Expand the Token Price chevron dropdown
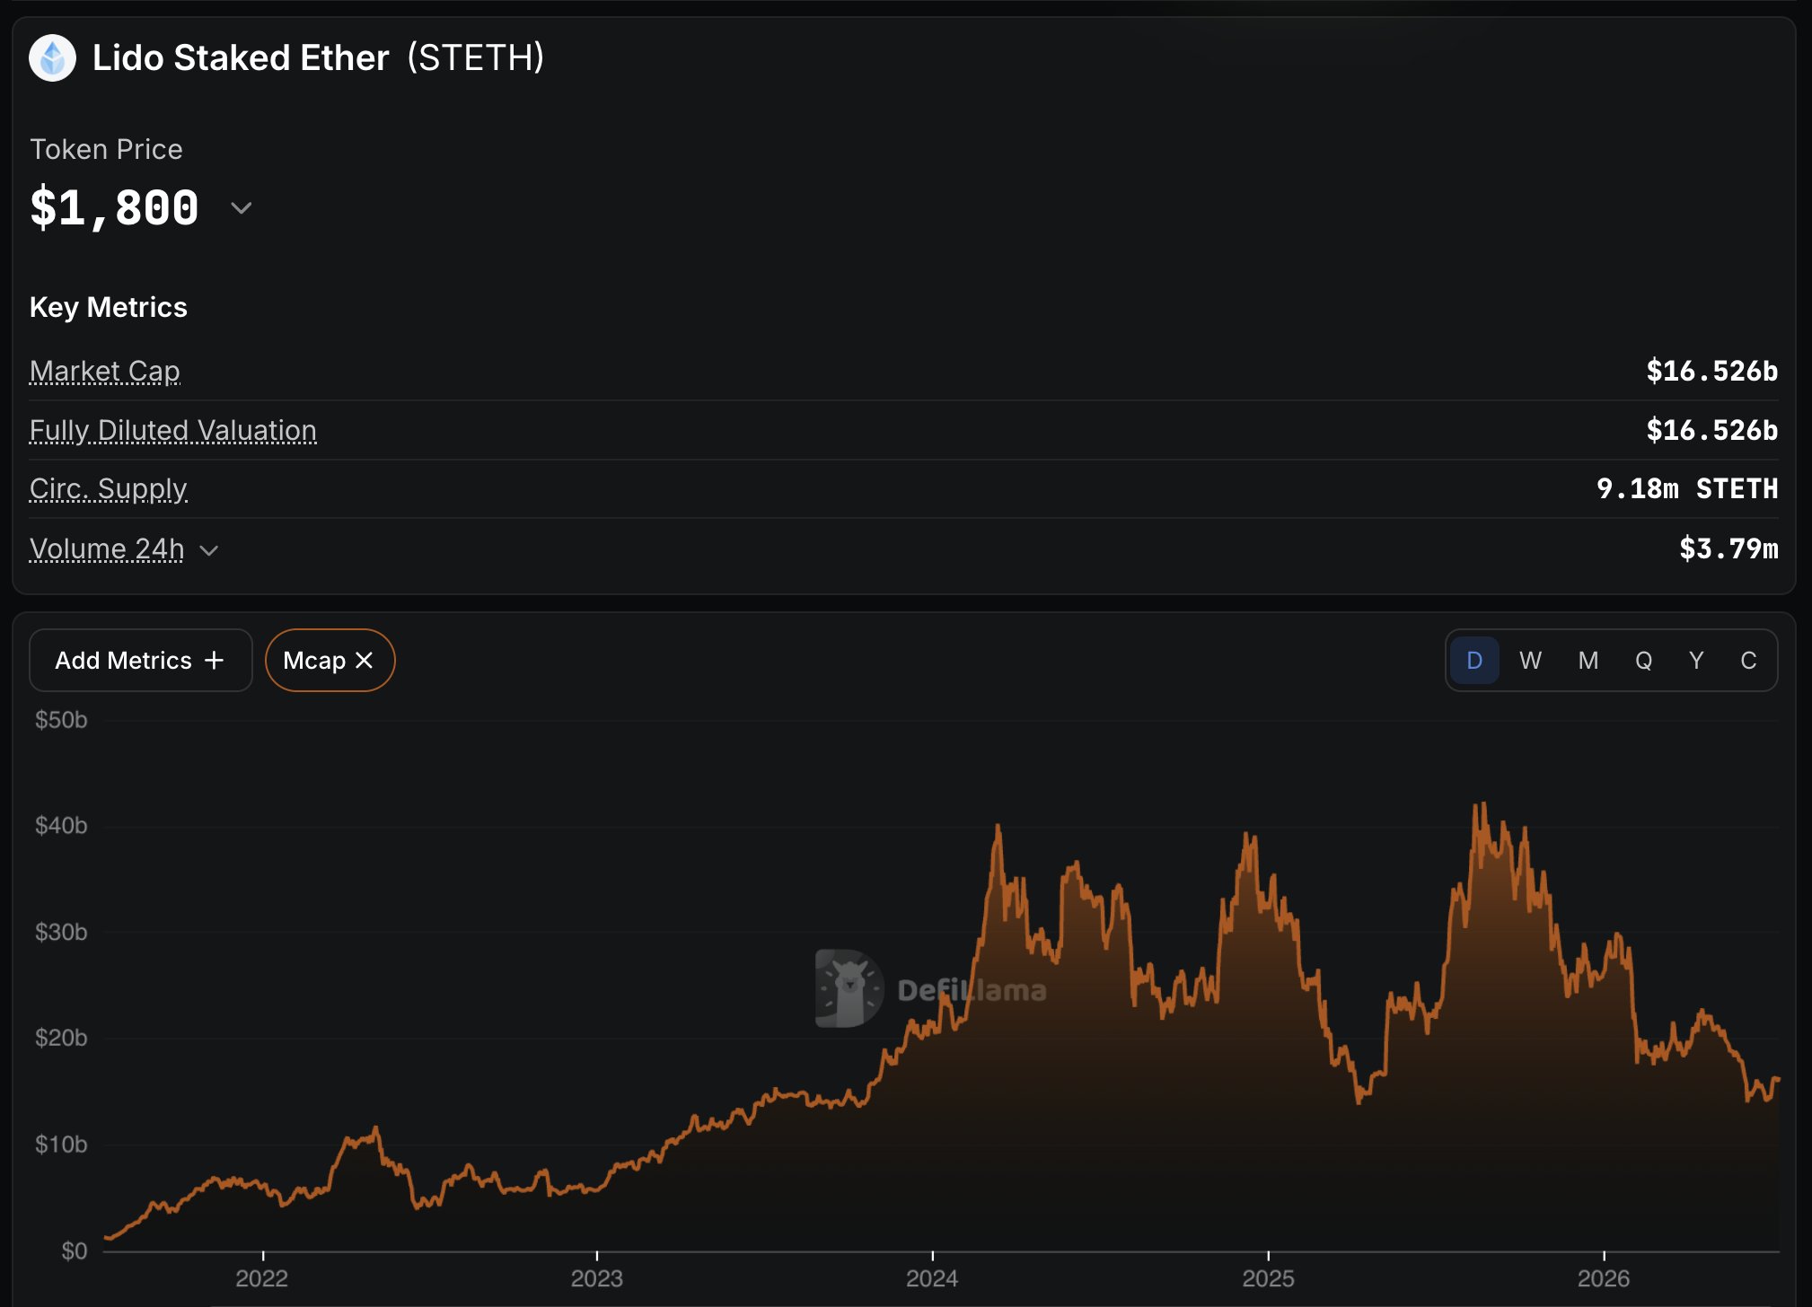Viewport: 1812px width, 1307px height. tap(241, 208)
